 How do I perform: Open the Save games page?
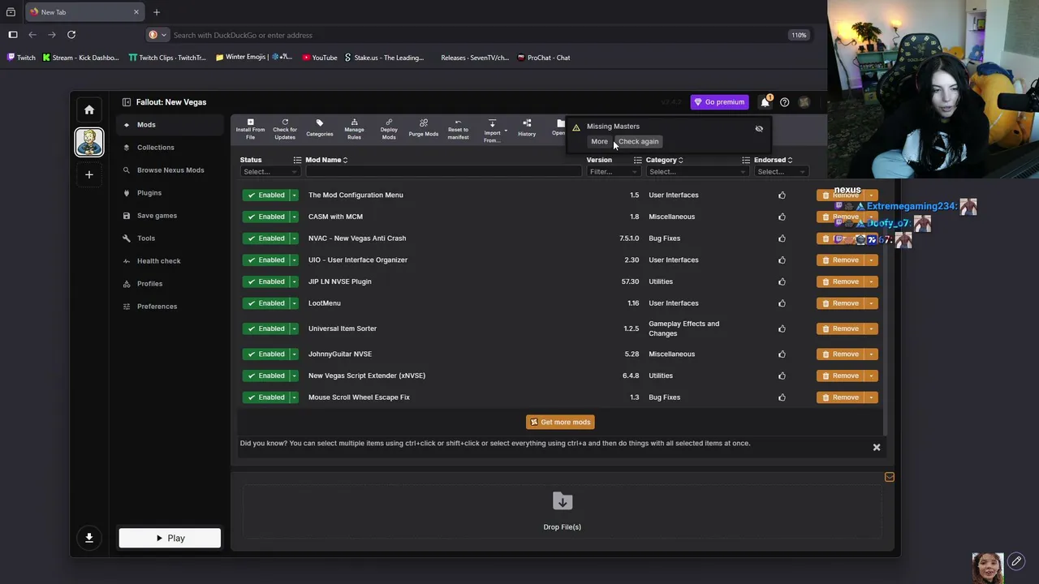tap(170, 216)
